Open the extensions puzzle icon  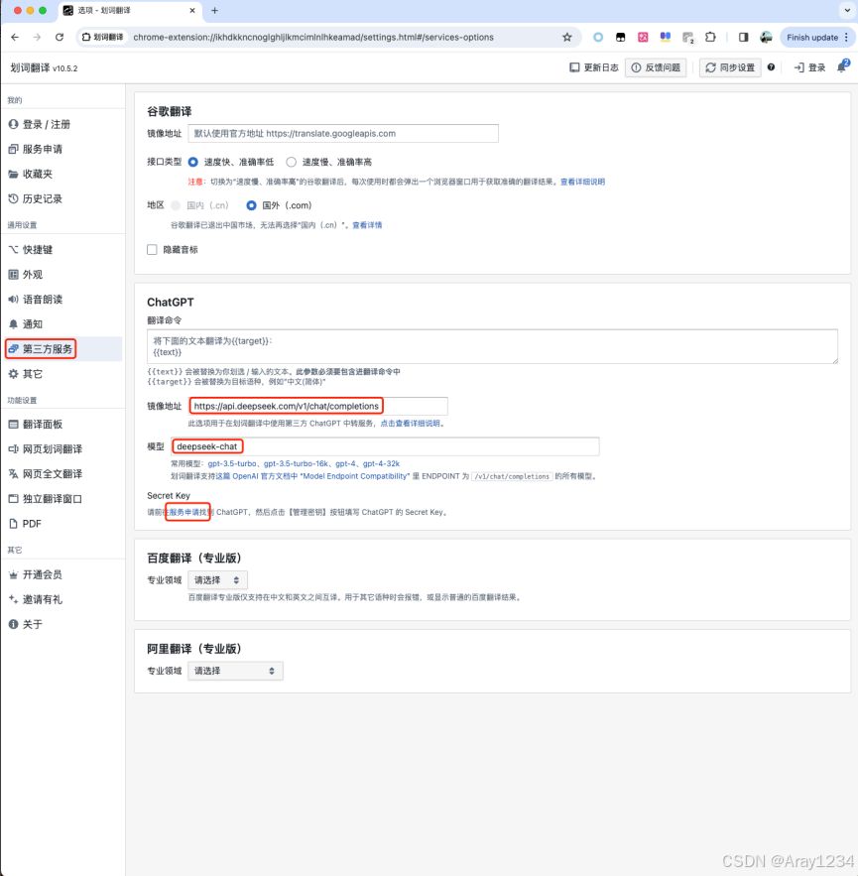710,38
